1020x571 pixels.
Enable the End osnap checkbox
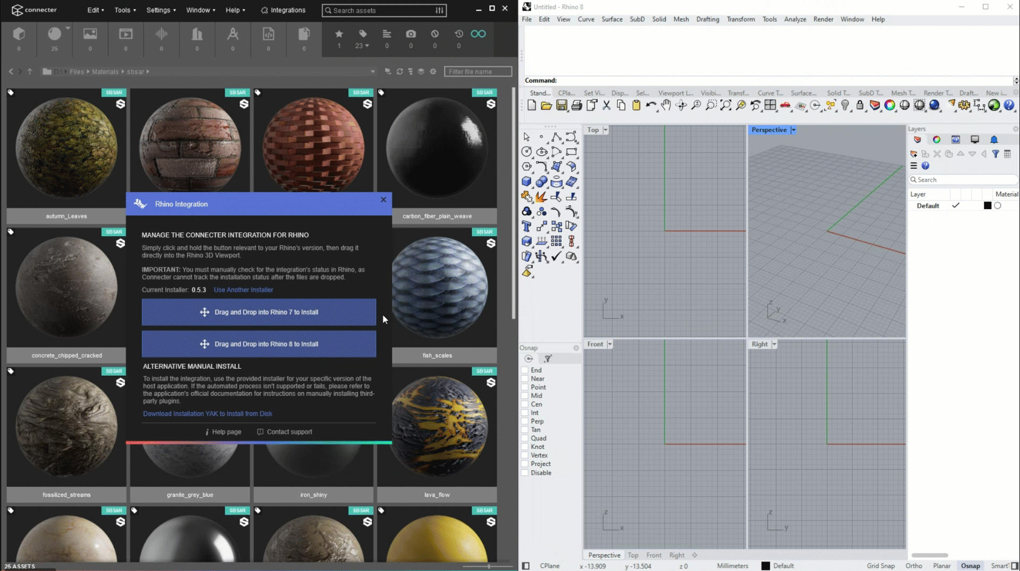click(524, 370)
